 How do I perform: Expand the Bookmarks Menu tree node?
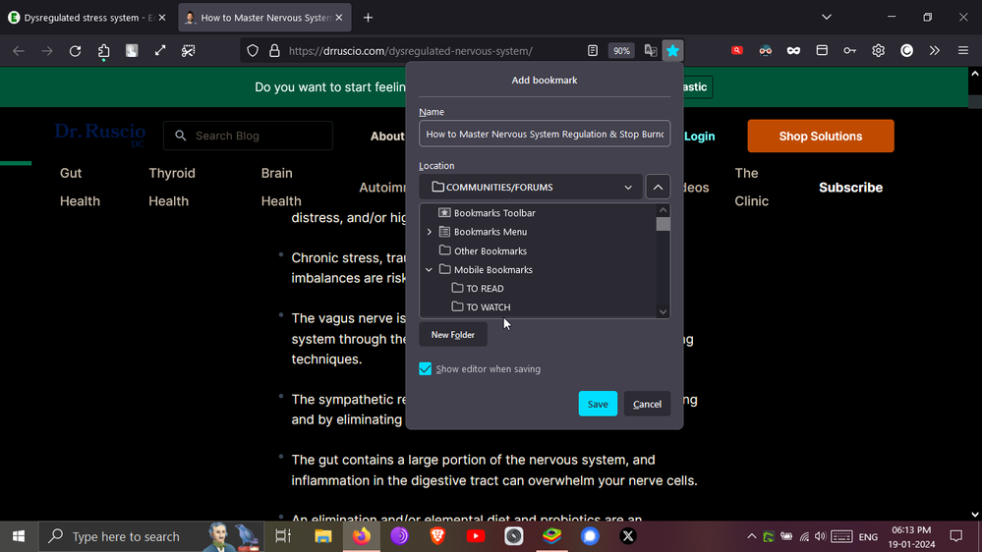point(430,232)
